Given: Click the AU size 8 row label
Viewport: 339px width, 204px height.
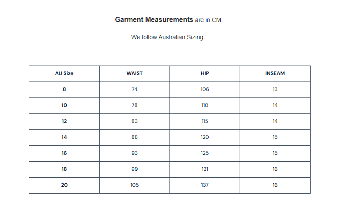Looking at the screenshot, I should (x=64, y=89).
